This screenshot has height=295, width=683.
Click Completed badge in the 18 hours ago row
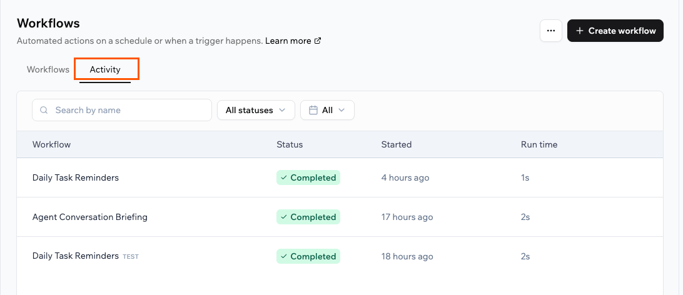[308, 256]
